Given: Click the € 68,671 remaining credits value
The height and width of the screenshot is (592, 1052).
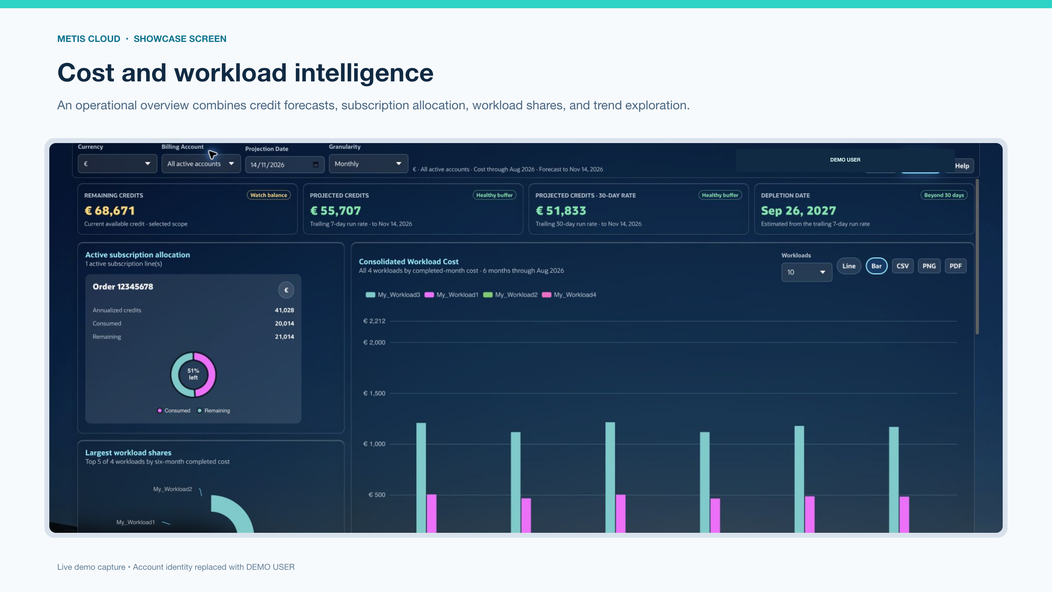Looking at the screenshot, I should click(x=110, y=211).
